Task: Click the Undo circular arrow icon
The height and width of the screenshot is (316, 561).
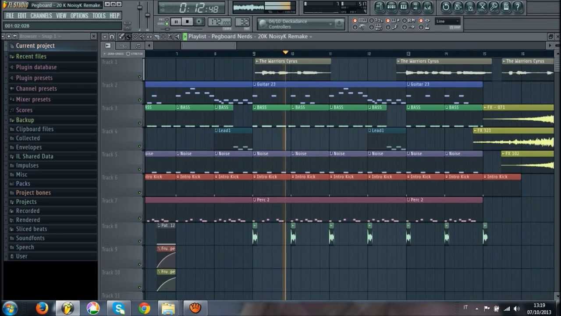Action: (x=446, y=7)
